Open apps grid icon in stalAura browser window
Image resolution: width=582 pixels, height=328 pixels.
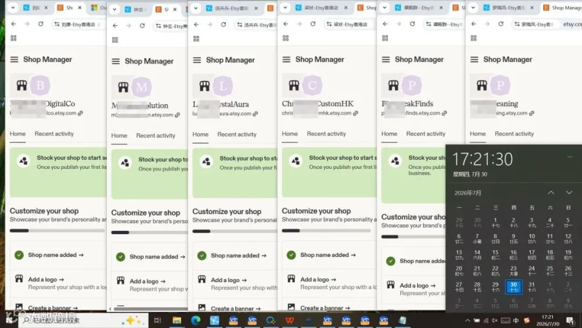coord(196,39)
